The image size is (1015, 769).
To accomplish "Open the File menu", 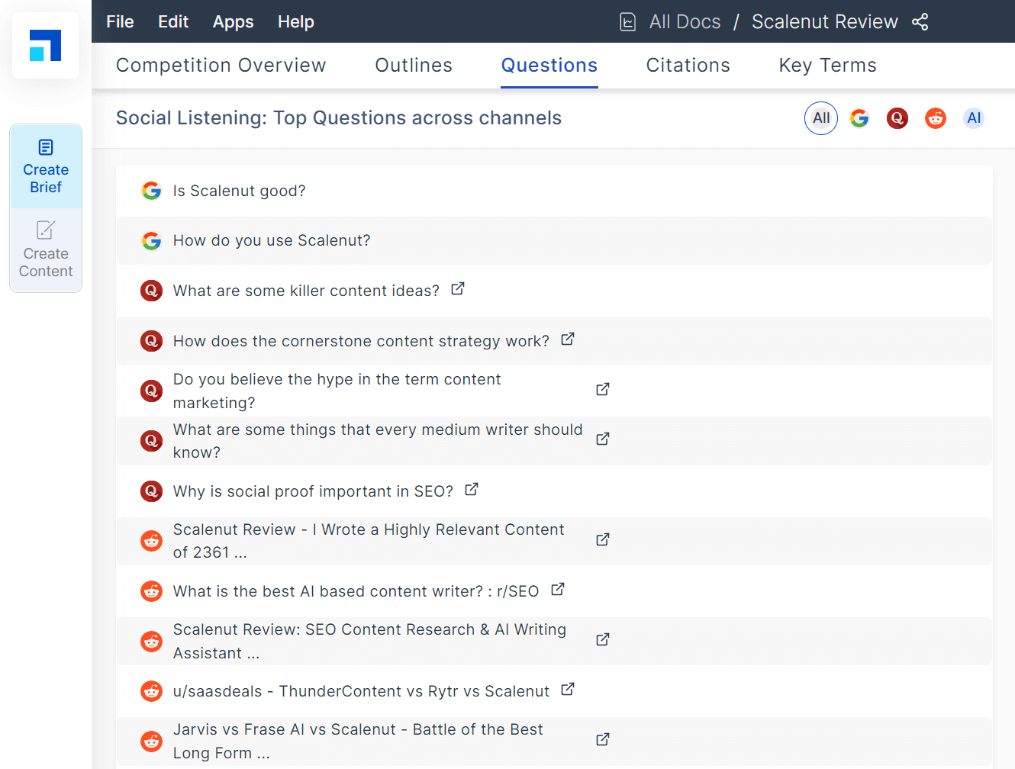I will click(120, 21).
